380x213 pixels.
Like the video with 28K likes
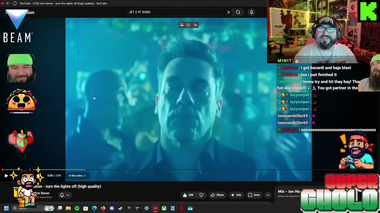(188, 195)
